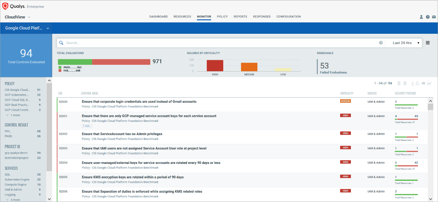Expand '1 more...' under control 52001
This screenshot has width=438, height=202.
click(87, 126)
